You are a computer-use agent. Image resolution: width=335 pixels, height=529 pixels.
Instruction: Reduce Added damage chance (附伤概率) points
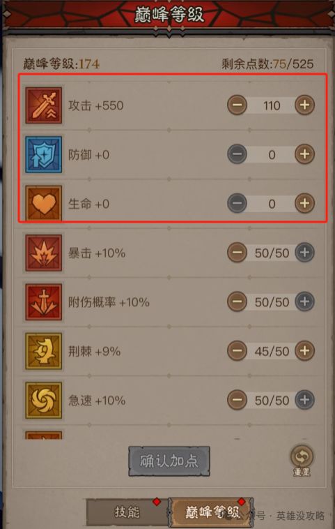[237, 301]
